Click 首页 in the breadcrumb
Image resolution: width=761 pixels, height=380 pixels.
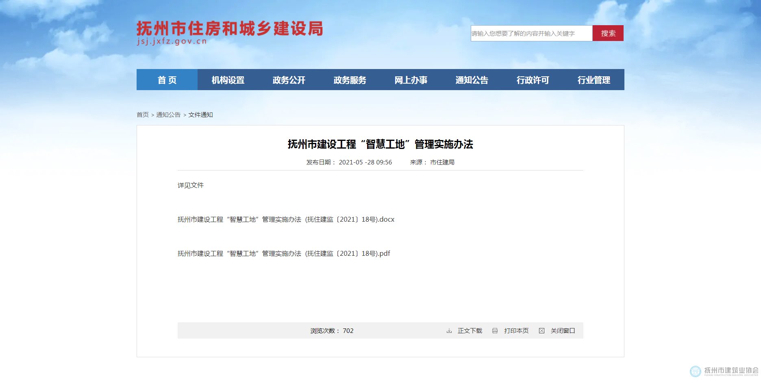pos(143,115)
